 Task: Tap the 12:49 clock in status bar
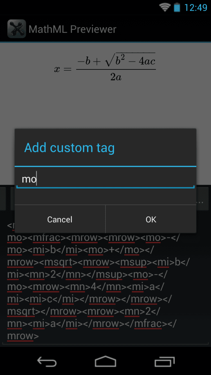[x=196, y=8]
